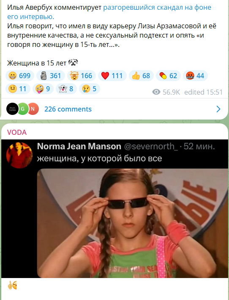Toggle the exploding head reaction with 166
Screen dimensions: 229x300
(x=82, y=76)
